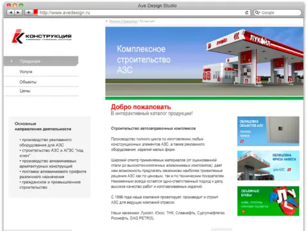Click red arrow icon on Облицовка объектов card
The height and width of the screenshot is (231, 308).
click(x=242, y=141)
